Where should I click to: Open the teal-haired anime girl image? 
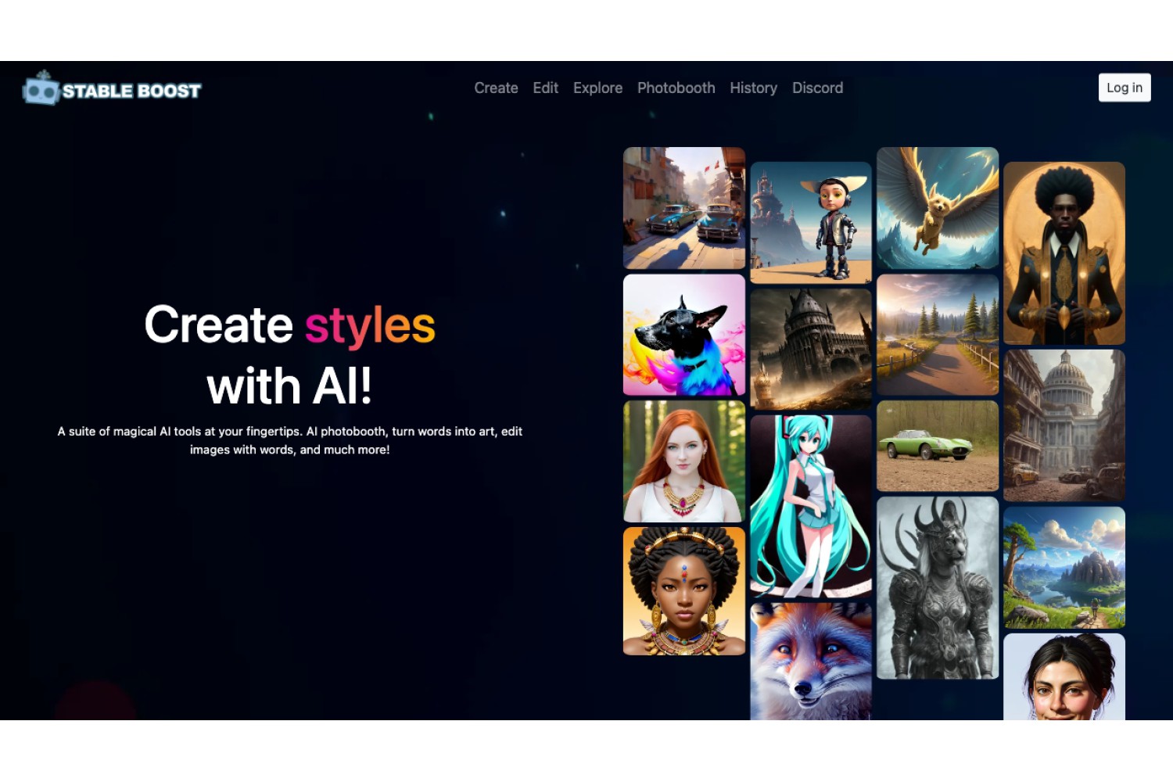click(x=811, y=507)
